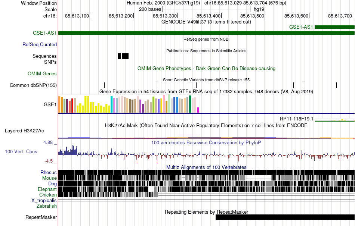Viewport: 355px width, 226px height.
Task: Click the Mouse alignment row label
Action: (x=49, y=178)
